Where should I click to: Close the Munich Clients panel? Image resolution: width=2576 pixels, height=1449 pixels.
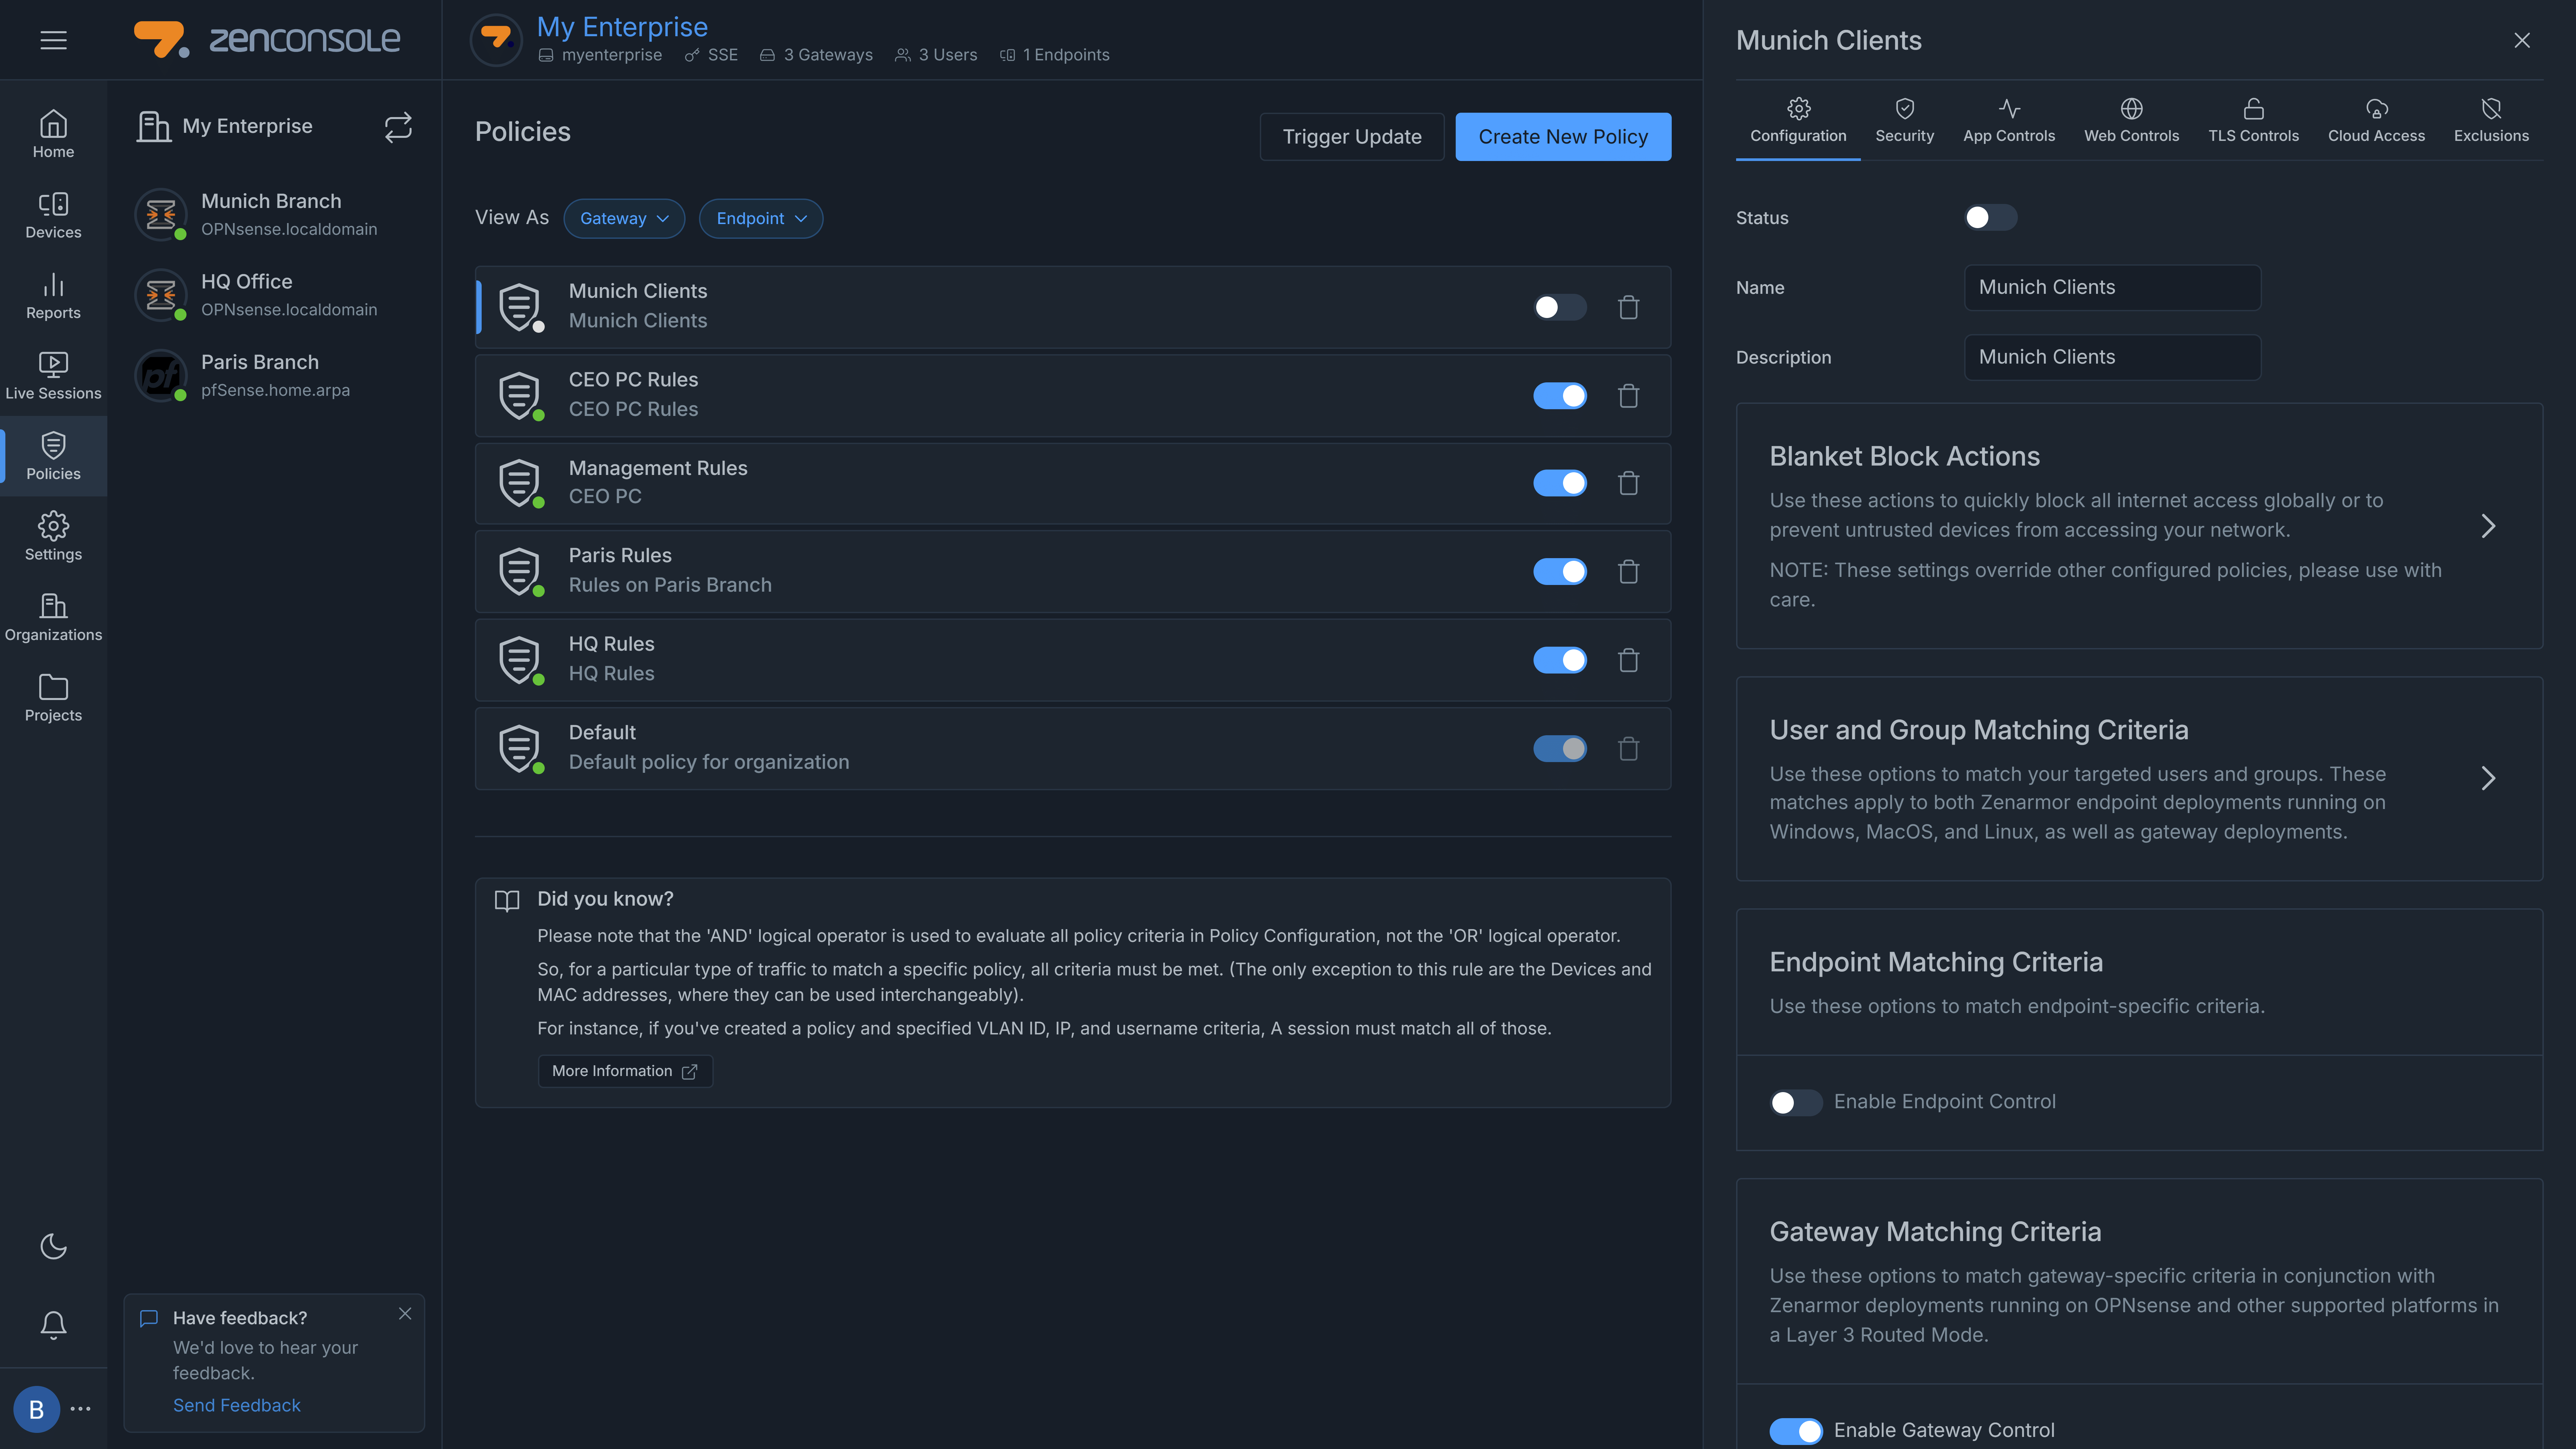click(2522, 40)
